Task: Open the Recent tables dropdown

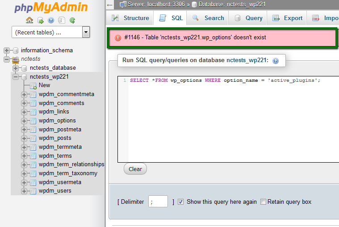Action: [50, 32]
